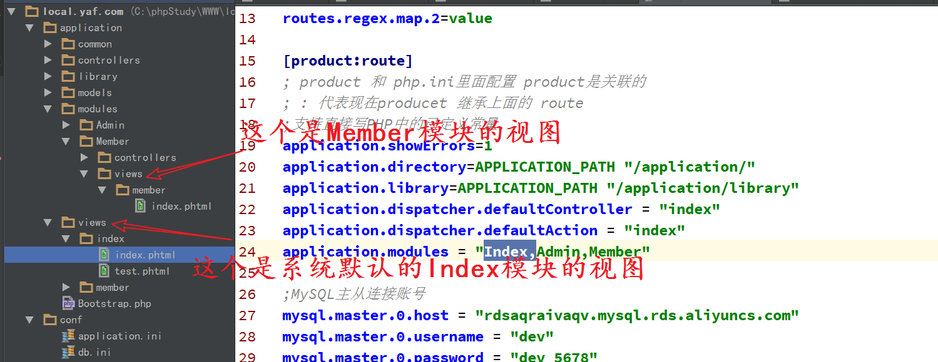Select the controllers folder directly under application

click(108, 61)
